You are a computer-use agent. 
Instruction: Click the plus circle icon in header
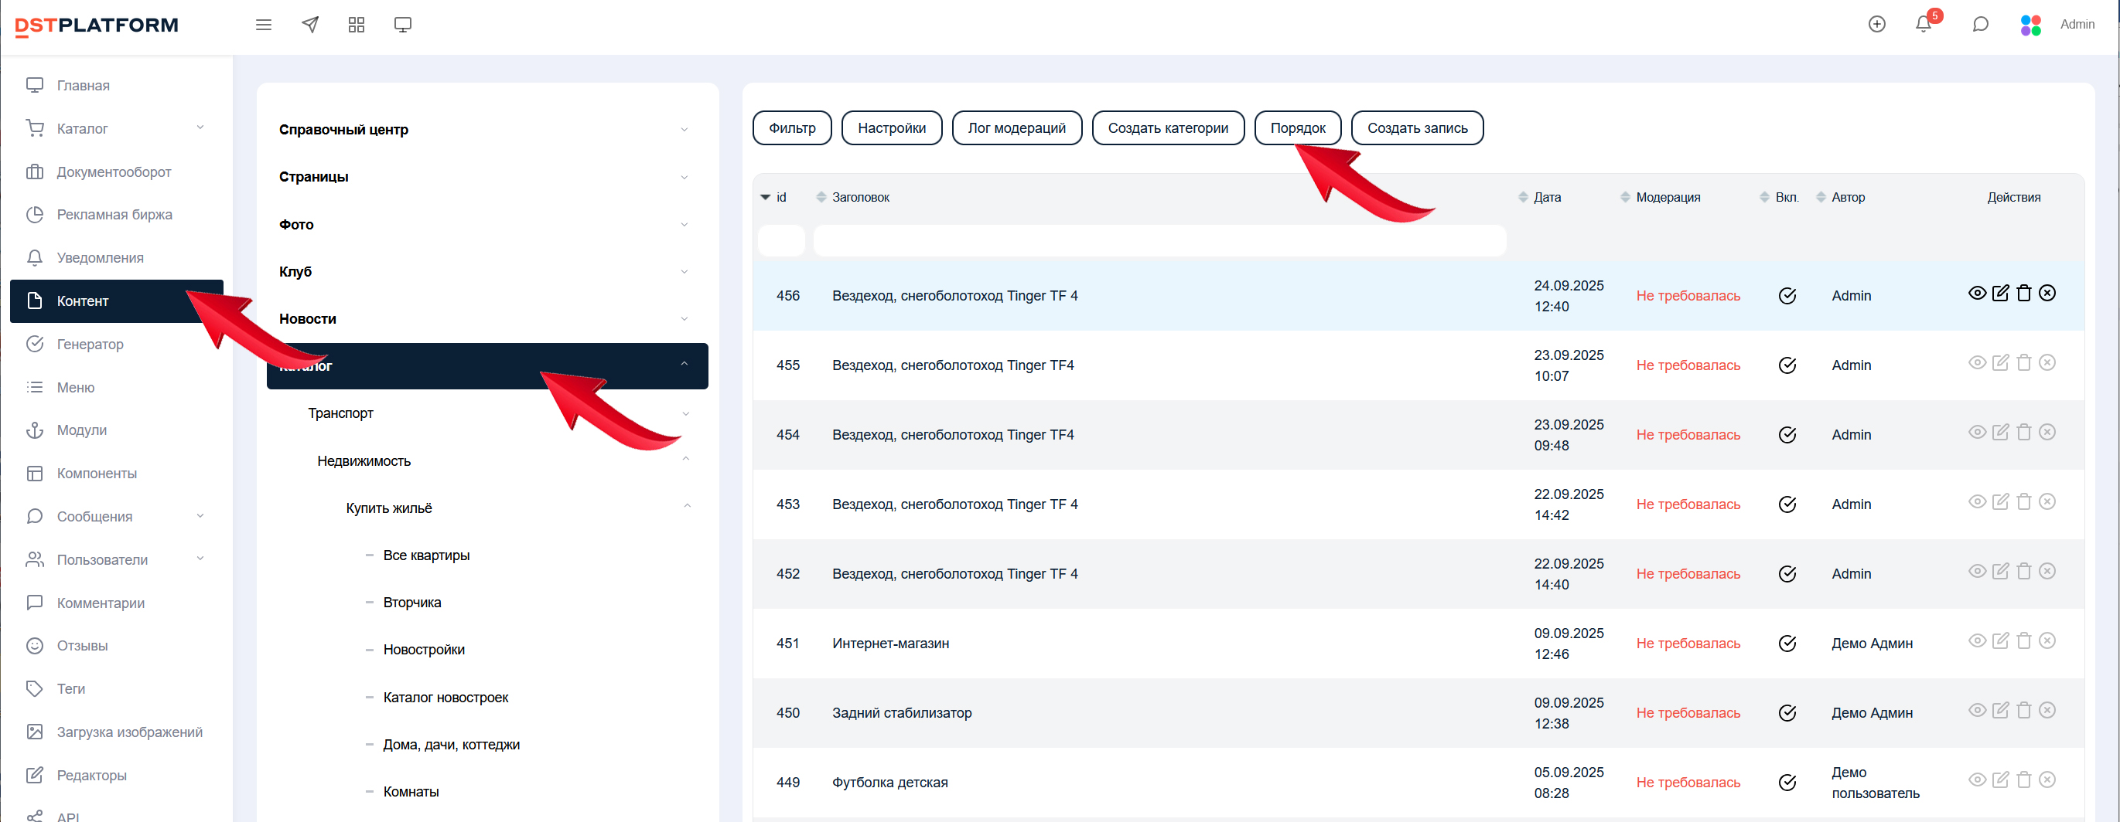click(x=1876, y=25)
